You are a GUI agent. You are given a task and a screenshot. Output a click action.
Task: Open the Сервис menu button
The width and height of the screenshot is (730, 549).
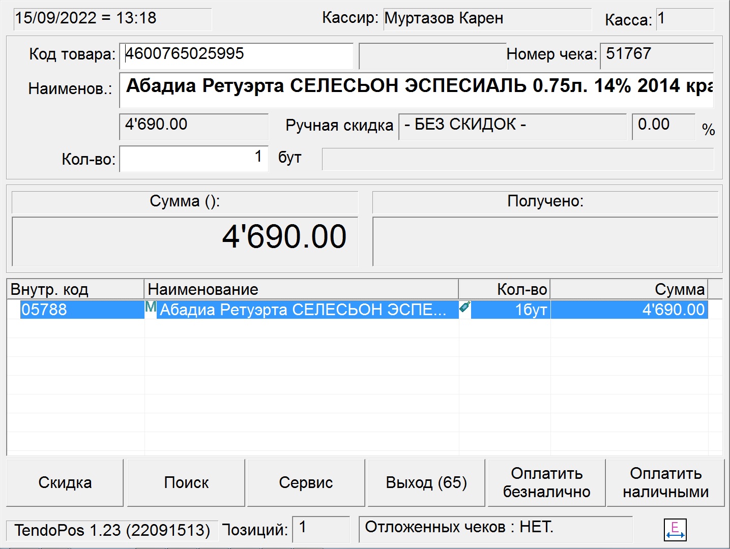point(306,482)
